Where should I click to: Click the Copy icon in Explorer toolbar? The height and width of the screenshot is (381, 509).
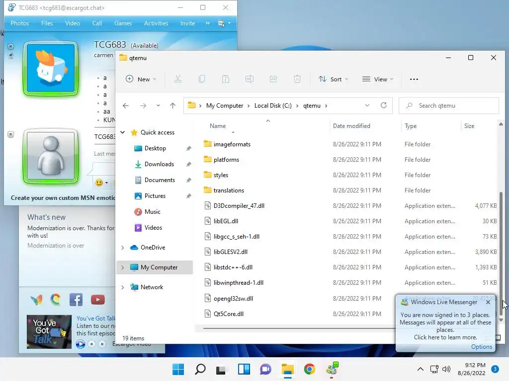coord(202,79)
